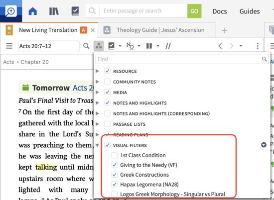The height and width of the screenshot is (200, 274).
Task: Uncheck the Hapax Legomena (NA28) checkbox
Action: pos(115,184)
